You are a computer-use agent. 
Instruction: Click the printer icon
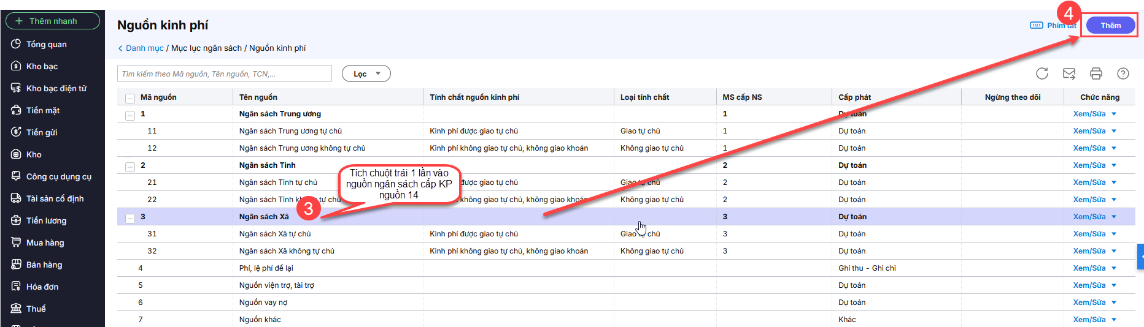click(x=1096, y=73)
